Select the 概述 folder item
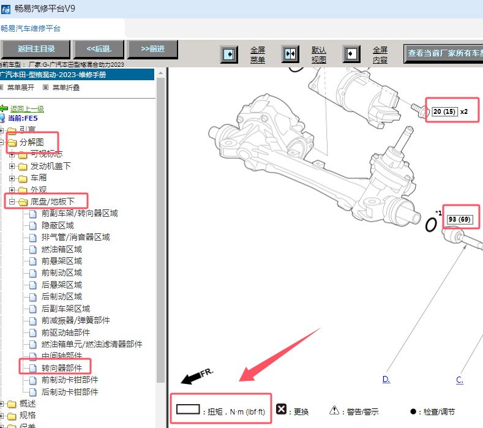The width and height of the screenshot is (483, 428). tap(28, 404)
